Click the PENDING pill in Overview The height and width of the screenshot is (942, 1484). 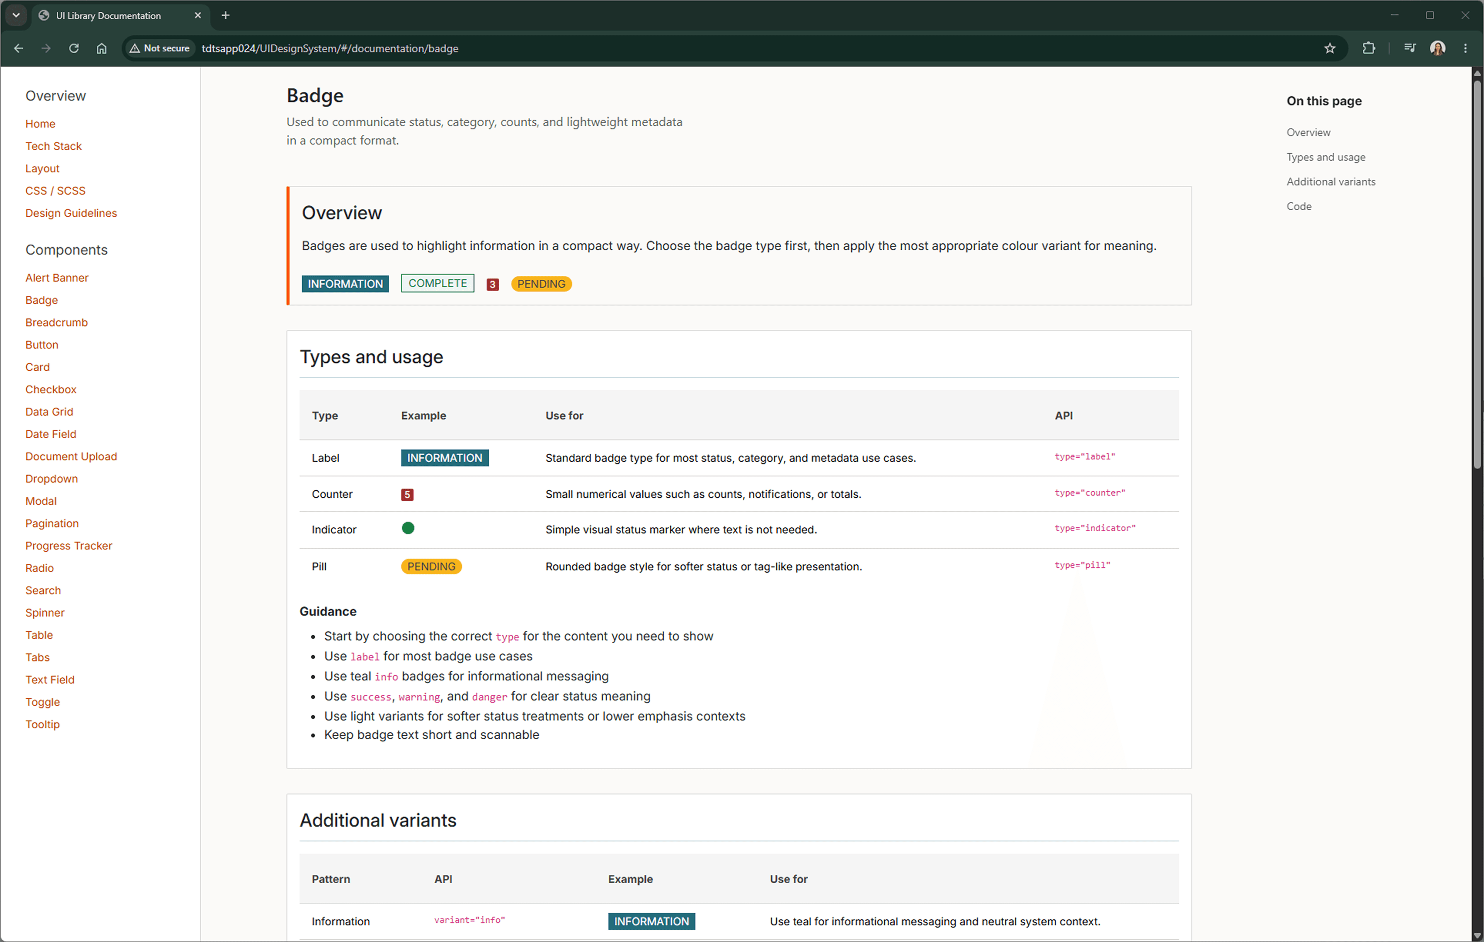pyautogui.click(x=541, y=284)
